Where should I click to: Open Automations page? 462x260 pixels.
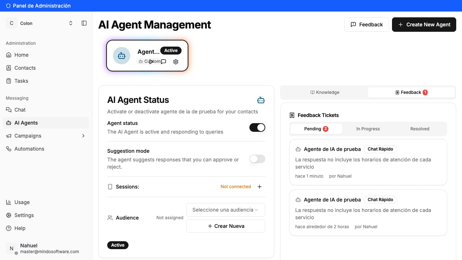pos(46,149)
